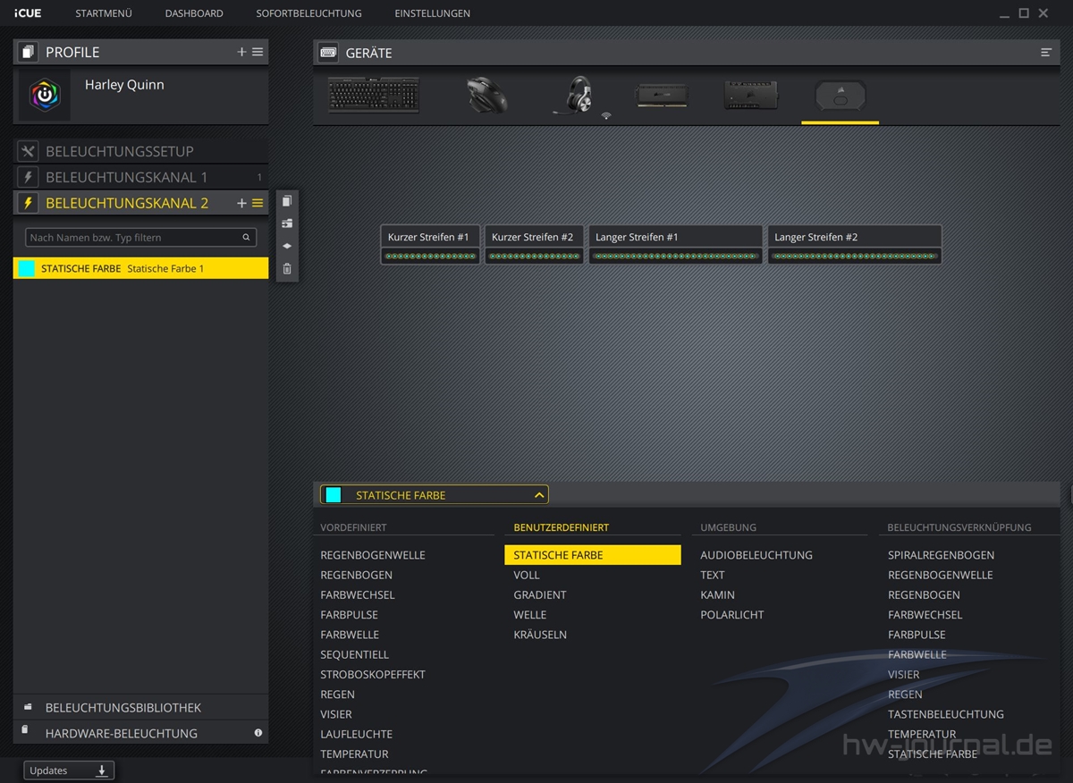Image resolution: width=1073 pixels, height=783 pixels.
Task: Select the Kurzer Streifen #2 LED strip
Action: point(534,245)
